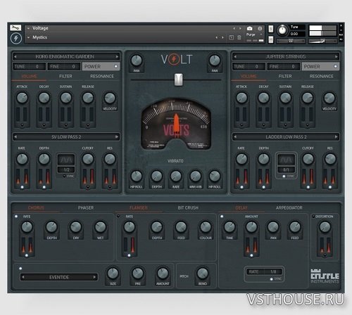
Task: Open the Korg Enigmatic Garden sound selector
Action: 65,56
